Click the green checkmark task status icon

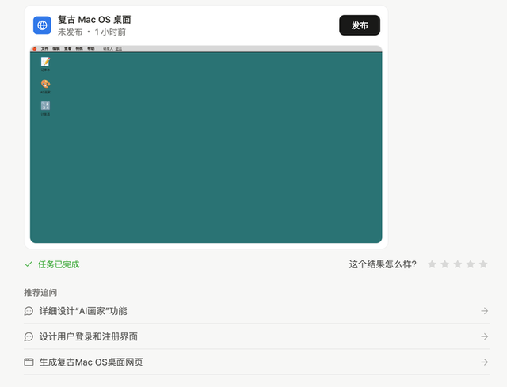click(29, 264)
